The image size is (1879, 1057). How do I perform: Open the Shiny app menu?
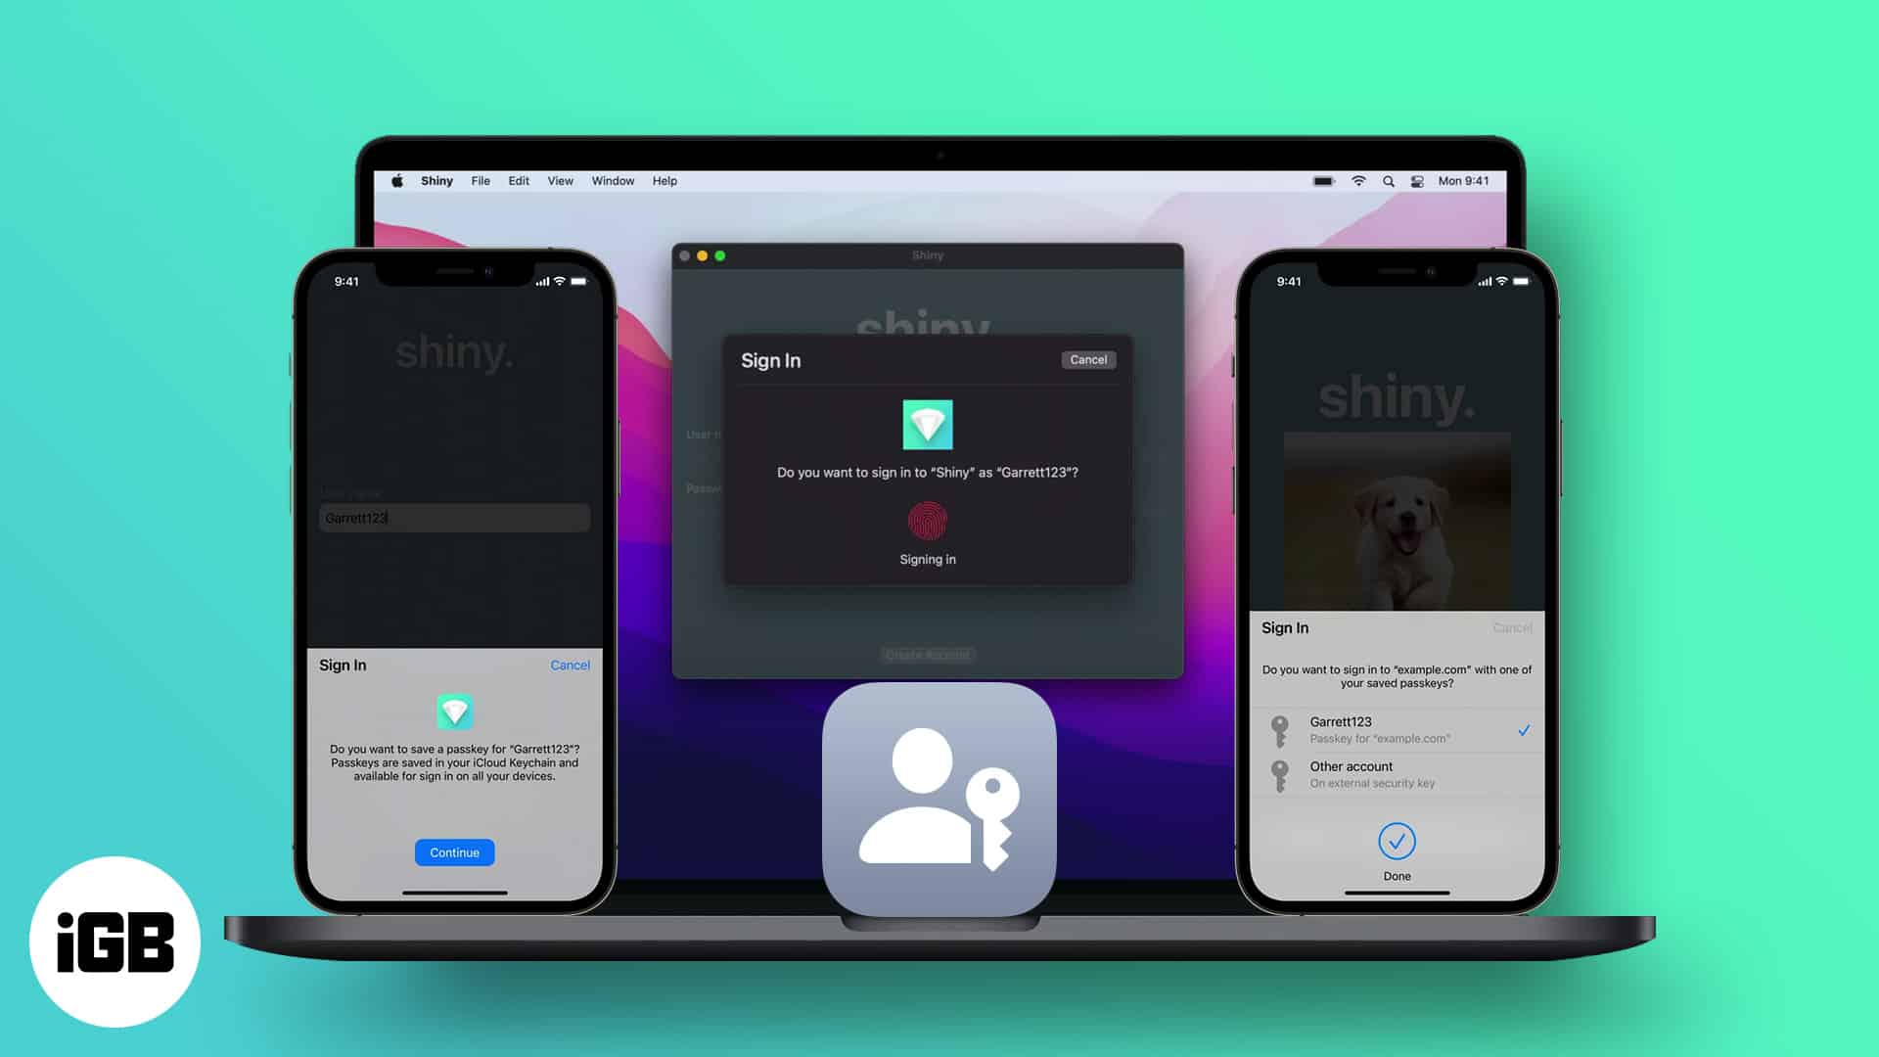(x=436, y=181)
